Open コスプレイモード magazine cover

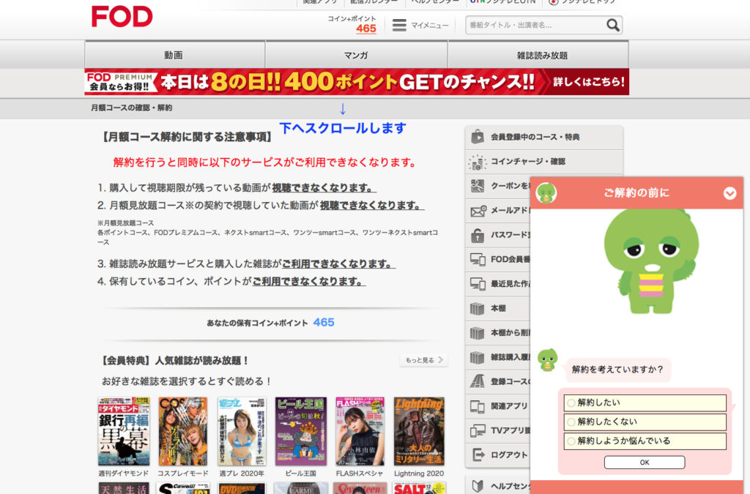pyautogui.click(x=182, y=431)
